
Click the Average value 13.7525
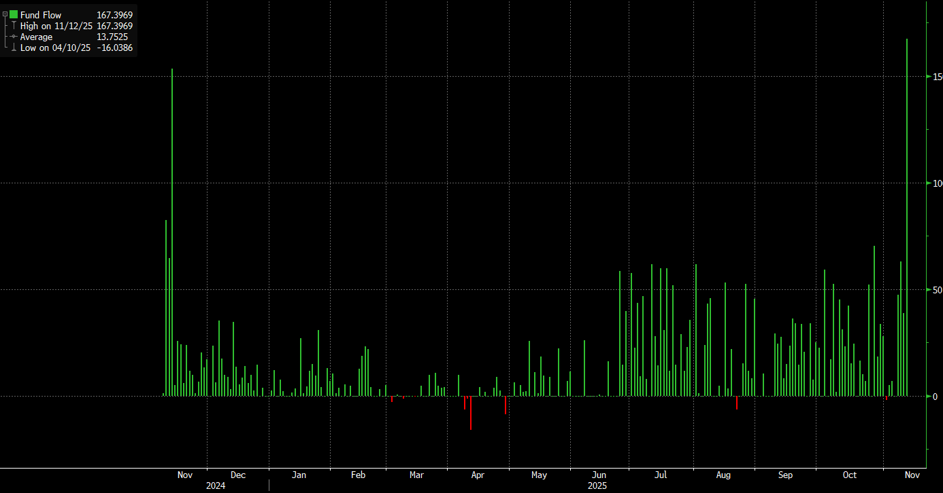pyautogui.click(x=112, y=37)
